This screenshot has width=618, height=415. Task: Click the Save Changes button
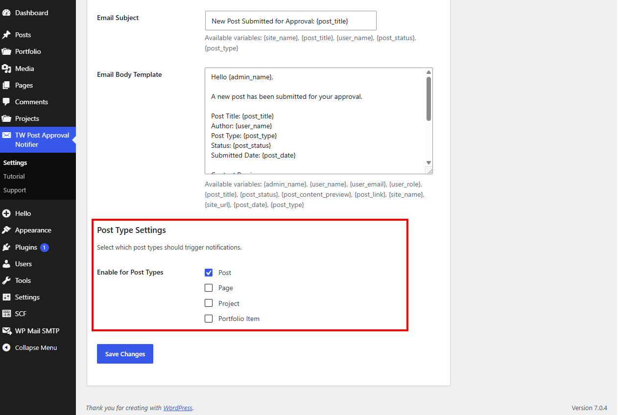pos(125,354)
